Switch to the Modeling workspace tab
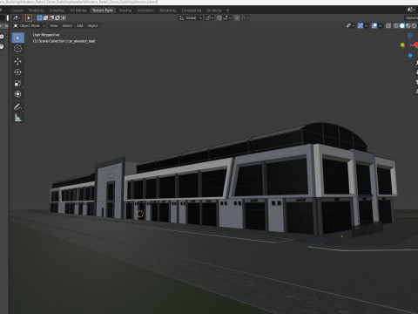The image size is (418, 314). coord(36,10)
